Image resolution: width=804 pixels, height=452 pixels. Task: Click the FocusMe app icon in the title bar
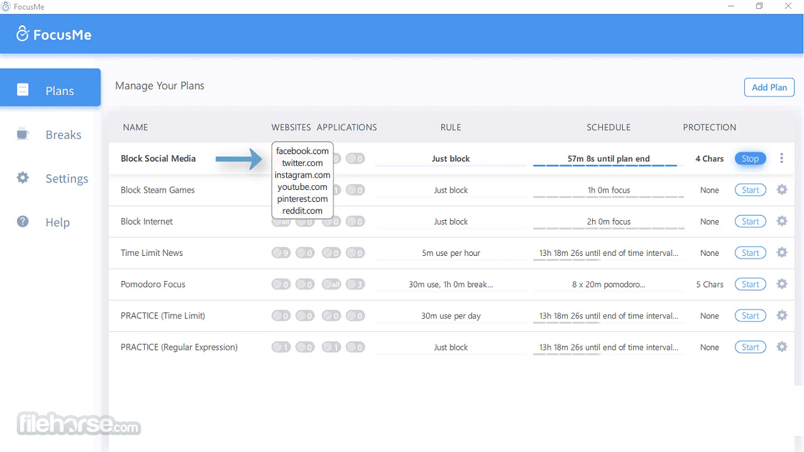(x=6, y=7)
